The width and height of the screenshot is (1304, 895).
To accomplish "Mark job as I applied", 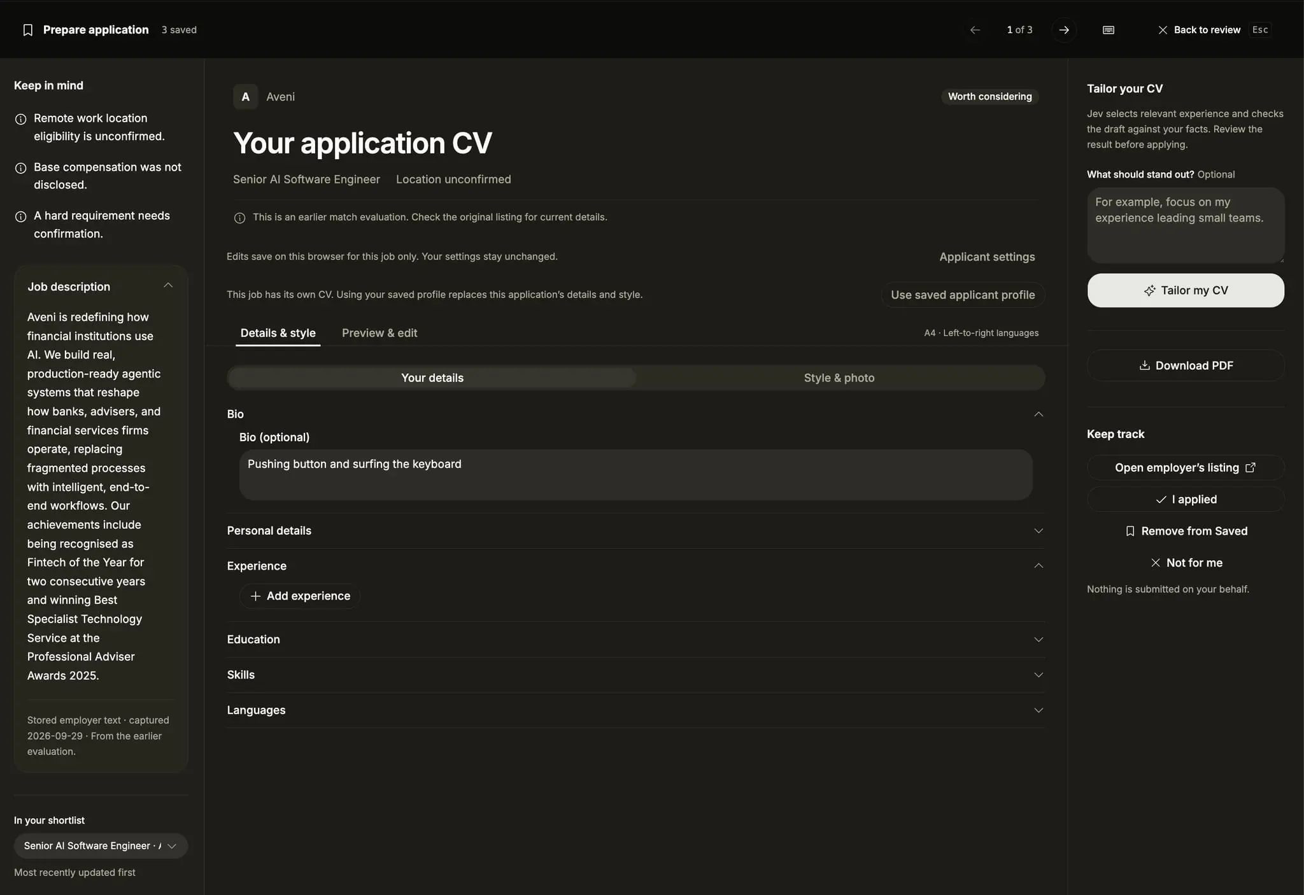I will click(1186, 500).
